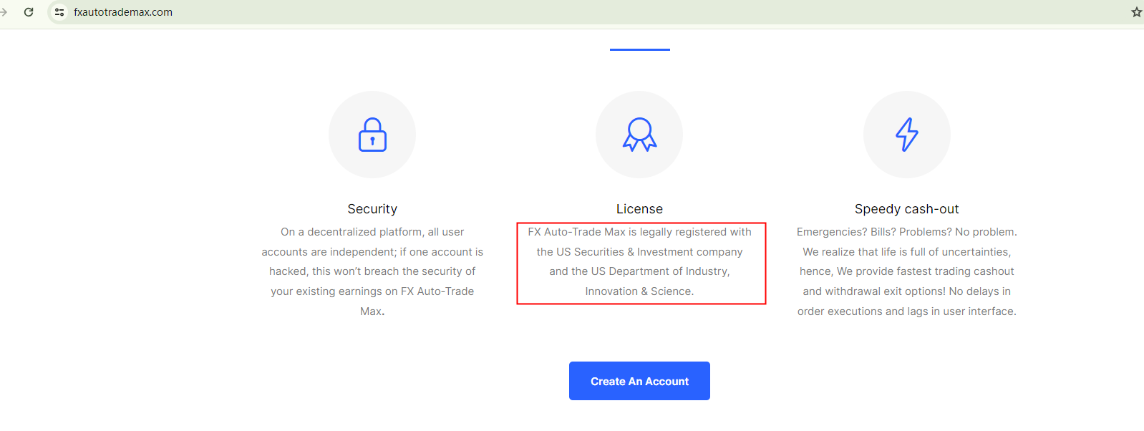
Task: Click the blue divider line at top
Action: pos(639,49)
